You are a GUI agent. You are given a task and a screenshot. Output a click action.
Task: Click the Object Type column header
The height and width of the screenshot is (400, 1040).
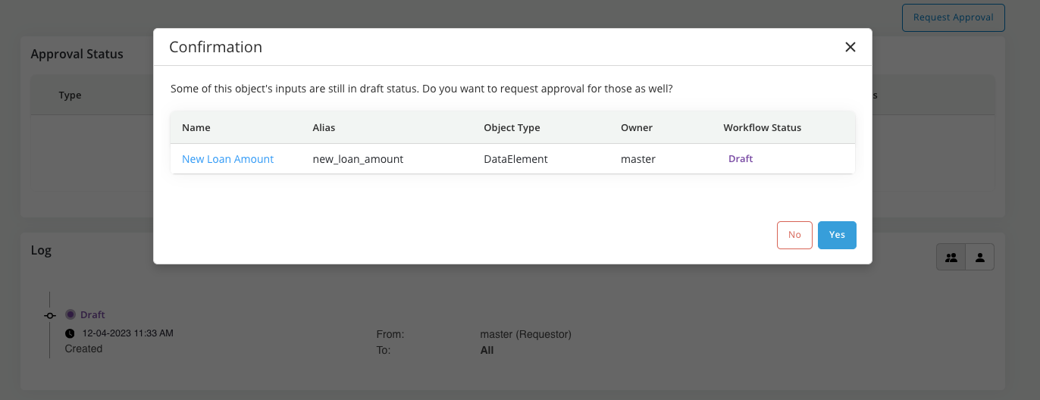[x=512, y=127]
